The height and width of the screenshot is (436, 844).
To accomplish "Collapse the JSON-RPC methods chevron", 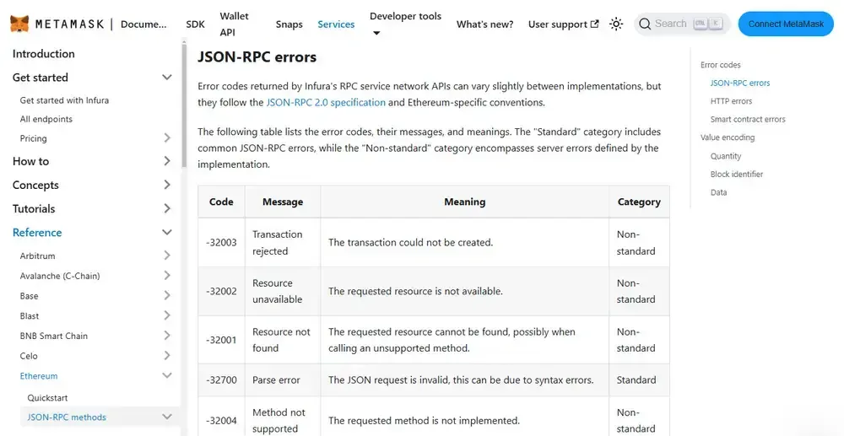I will click(167, 417).
